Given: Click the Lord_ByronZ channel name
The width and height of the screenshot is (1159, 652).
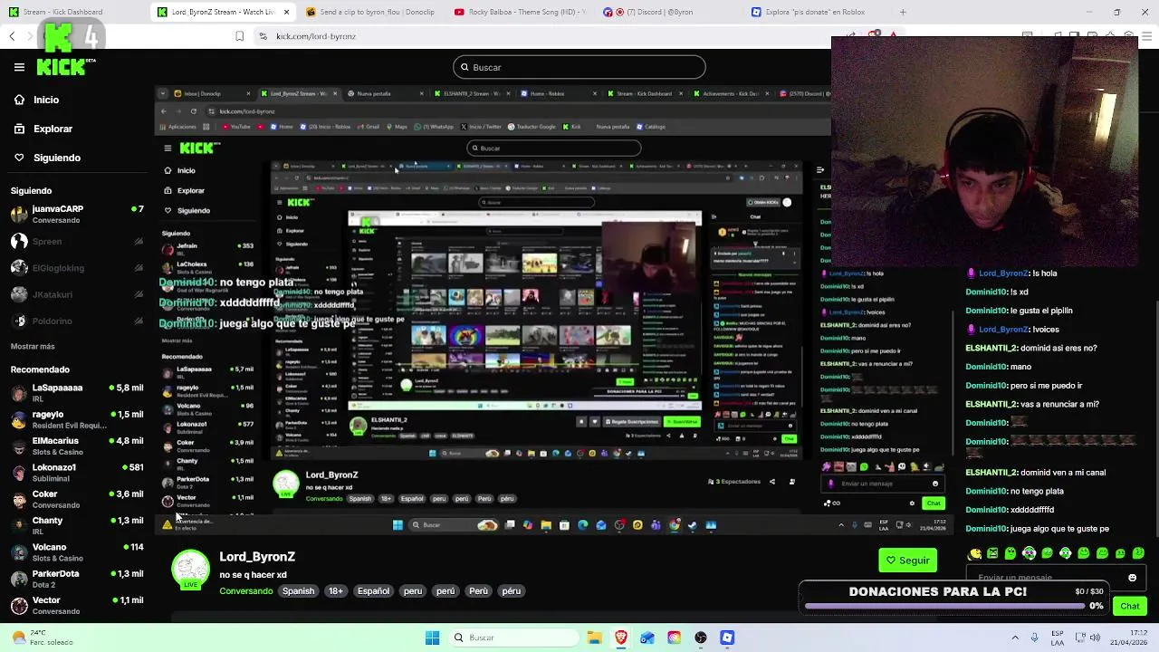Looking at the screenshot, I should tap(257, 556).
